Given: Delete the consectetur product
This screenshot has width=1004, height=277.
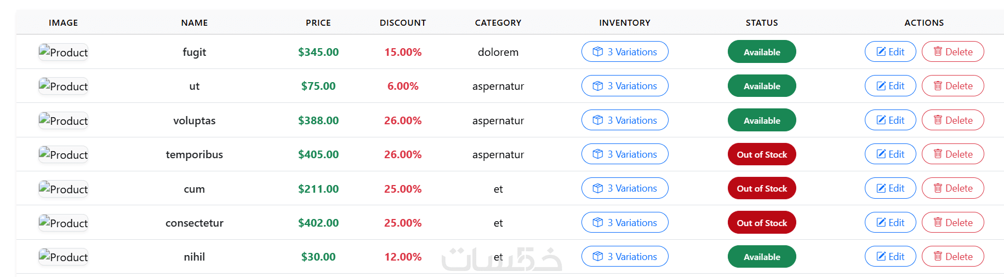Looking at the screenshot, I should click(952, 223).
